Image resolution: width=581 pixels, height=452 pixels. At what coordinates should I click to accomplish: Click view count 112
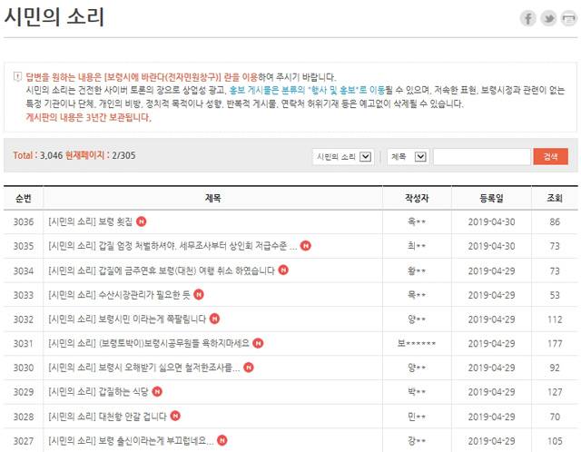(x=555, y=319)
